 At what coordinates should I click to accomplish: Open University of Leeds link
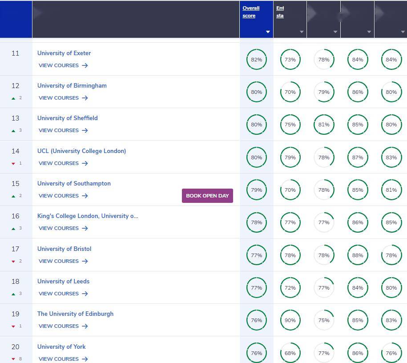pos(63,281)
